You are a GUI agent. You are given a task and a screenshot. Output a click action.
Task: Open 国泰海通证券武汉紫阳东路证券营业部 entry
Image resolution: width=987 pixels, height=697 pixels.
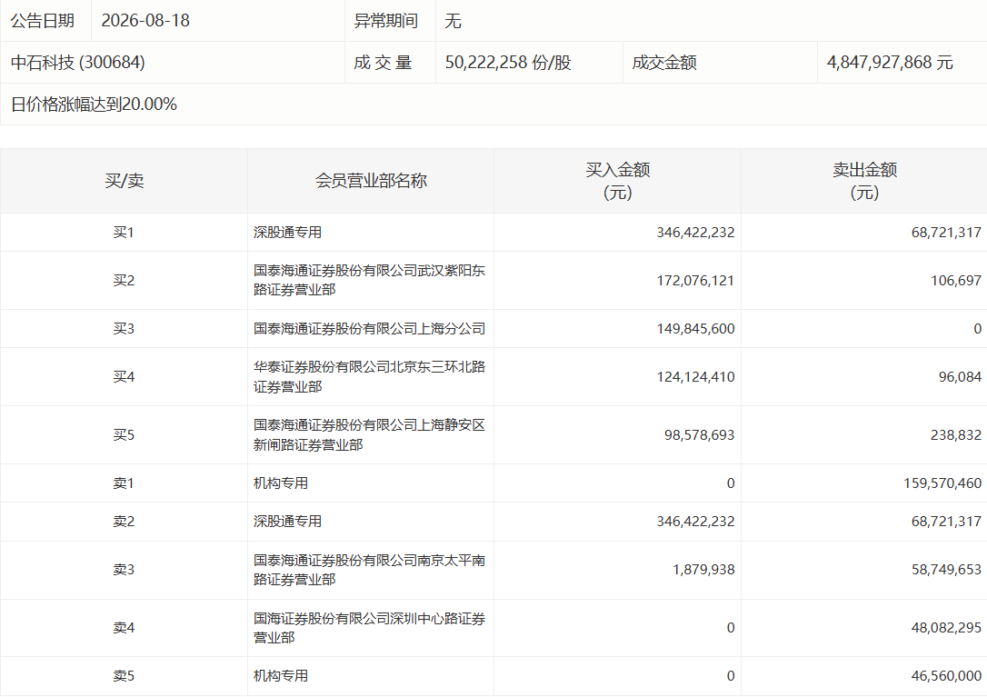(x=370, y=280)
